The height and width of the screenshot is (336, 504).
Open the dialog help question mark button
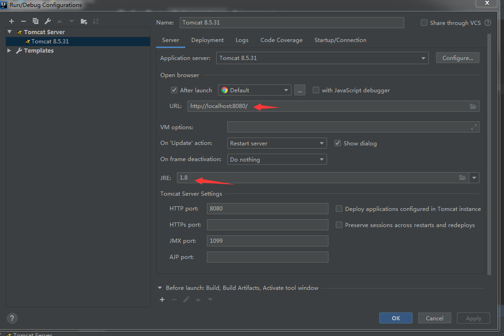coord(12,318)
